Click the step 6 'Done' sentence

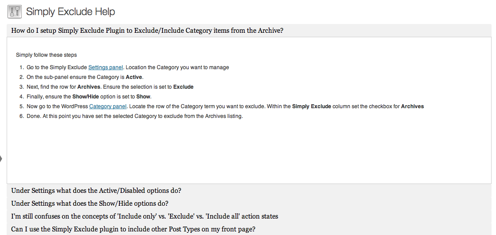click(x=135, y=116)
